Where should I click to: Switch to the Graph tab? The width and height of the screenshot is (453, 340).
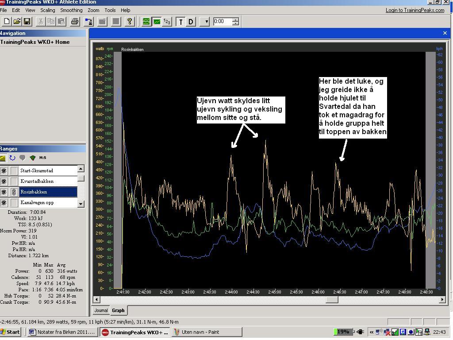pos(118,310)
